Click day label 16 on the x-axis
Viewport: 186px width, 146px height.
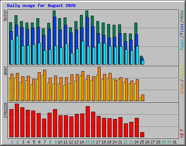tap(93, 142)
